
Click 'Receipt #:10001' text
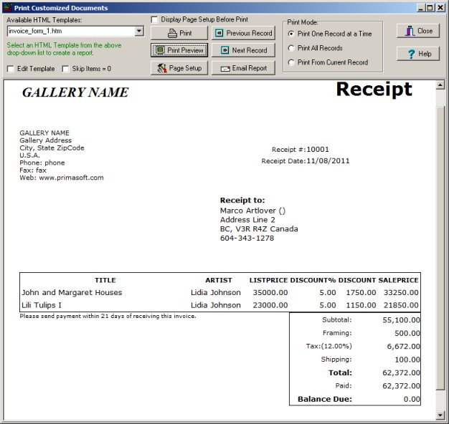pos(300,149)
